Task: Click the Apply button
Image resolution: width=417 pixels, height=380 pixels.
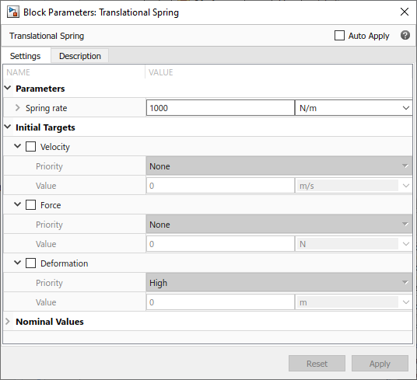Action: 380,363
